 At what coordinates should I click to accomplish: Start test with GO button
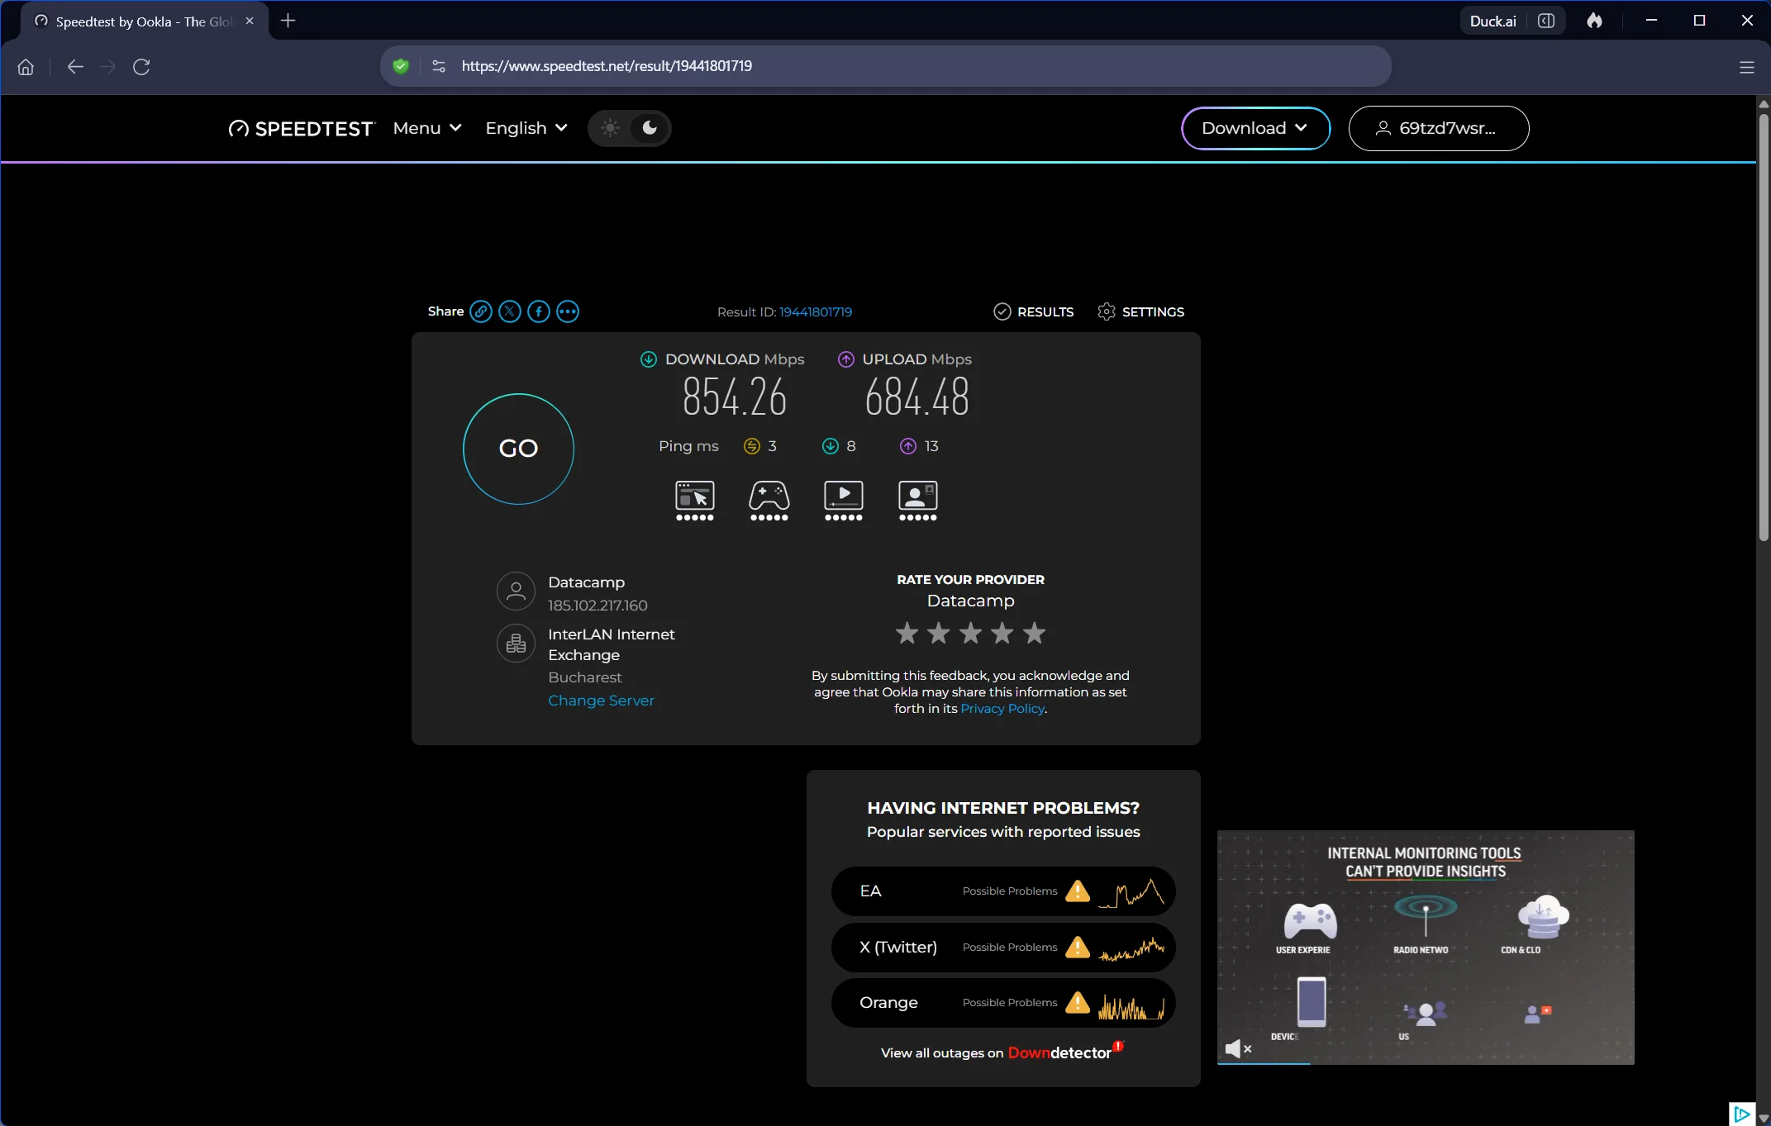(x=518, y=449)
